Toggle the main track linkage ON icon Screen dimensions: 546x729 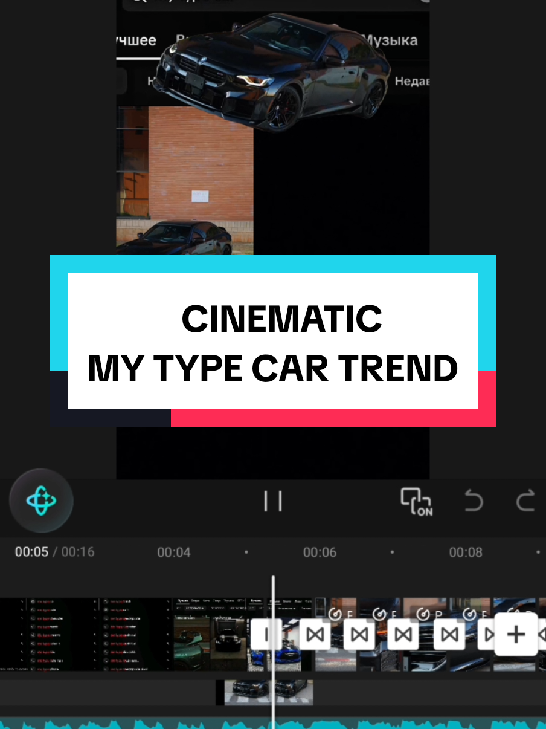[416, 501]
